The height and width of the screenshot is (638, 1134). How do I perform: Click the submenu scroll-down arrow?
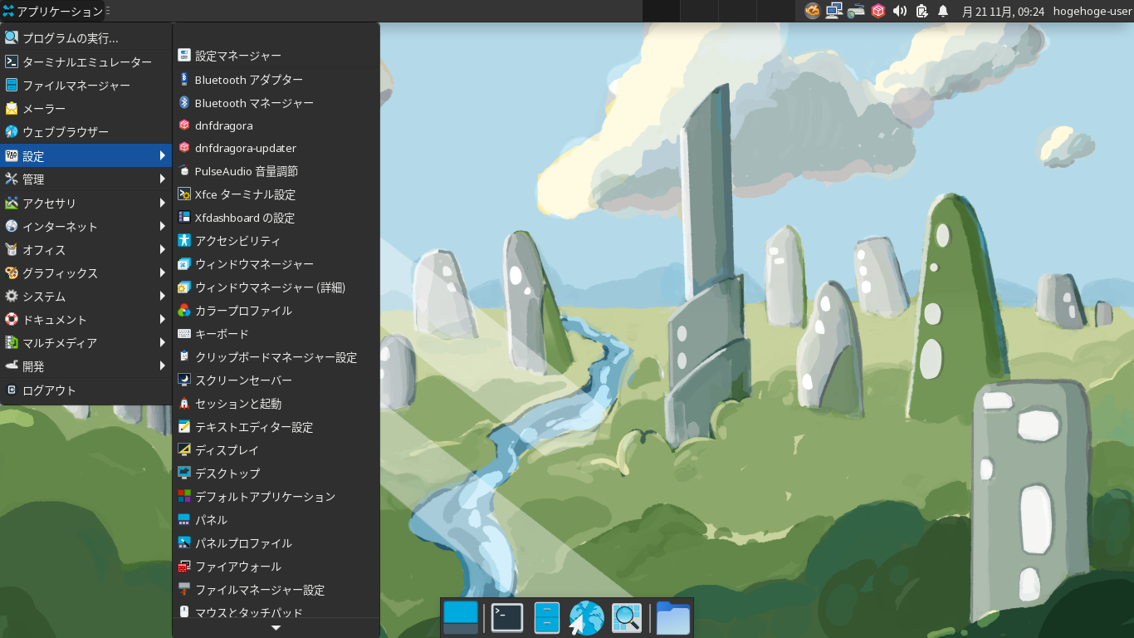pyautogui.click(x=276, y=628)
